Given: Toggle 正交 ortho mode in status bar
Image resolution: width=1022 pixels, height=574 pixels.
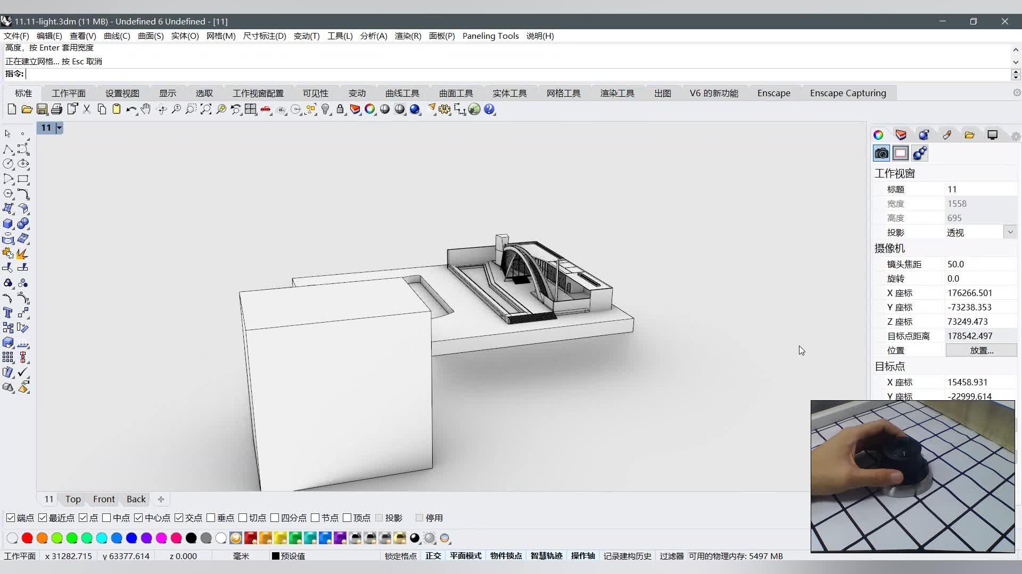Looking at the screenshot, I should 433,556.
